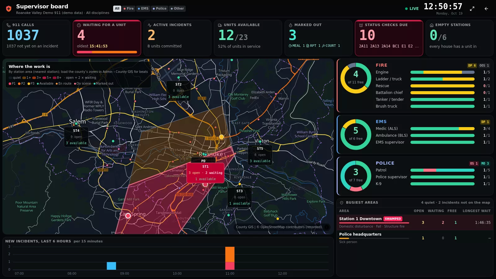This screenshot has height=279, width=496.
Task: Select the yellow unit marker on US 581
Action: [x=221, y=137]
